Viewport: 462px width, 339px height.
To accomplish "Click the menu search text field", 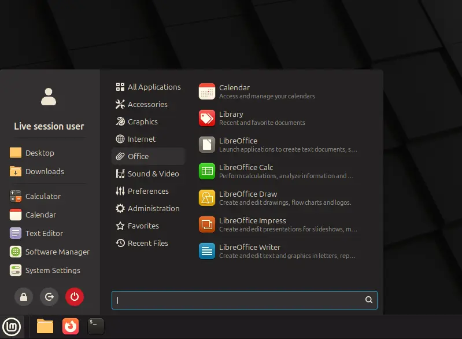I will click(237, 300).
